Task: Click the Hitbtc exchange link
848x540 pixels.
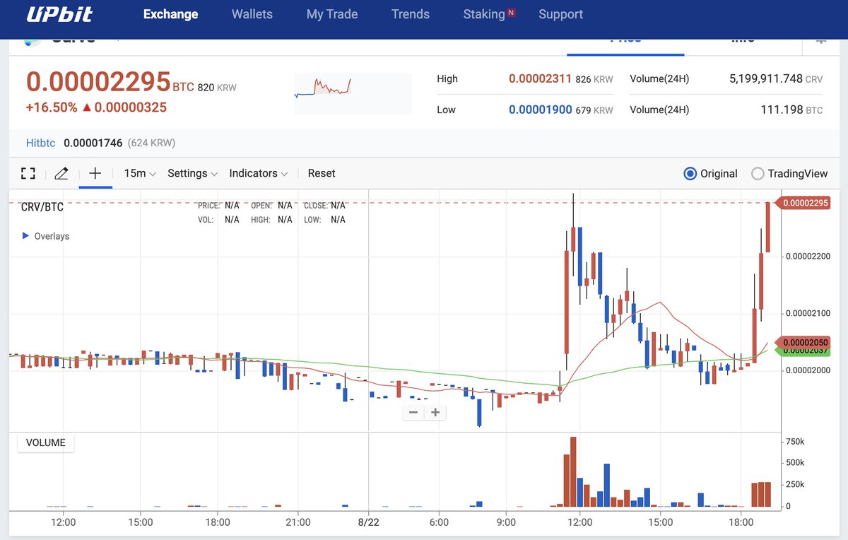Action: pos(40,143)
